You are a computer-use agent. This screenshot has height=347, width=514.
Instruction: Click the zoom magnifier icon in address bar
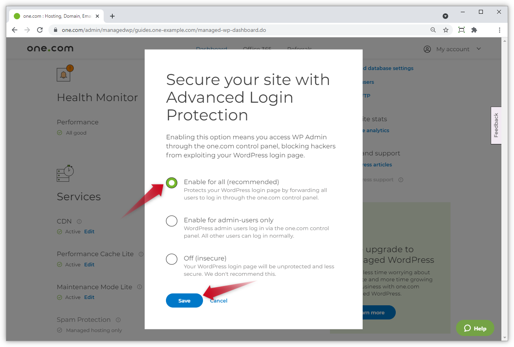433,30
